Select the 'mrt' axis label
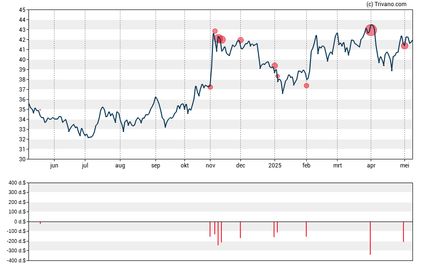Image resolution: width=421 pixels, height=268 pixels. 338,166
